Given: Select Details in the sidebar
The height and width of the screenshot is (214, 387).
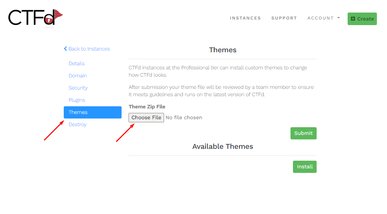Looking at the screenshot, I should click(77, 63).
